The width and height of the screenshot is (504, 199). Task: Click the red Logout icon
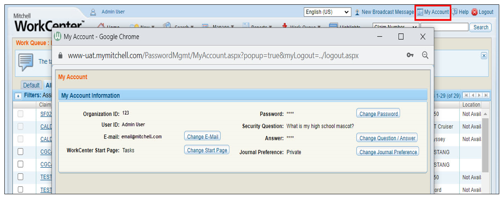coord(474,12)
